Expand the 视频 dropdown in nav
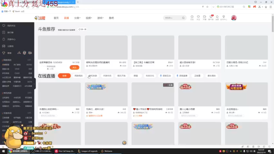 pos(89,18)
